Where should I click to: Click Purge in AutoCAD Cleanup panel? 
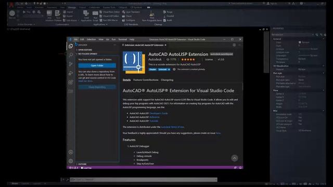click(168, 12)
